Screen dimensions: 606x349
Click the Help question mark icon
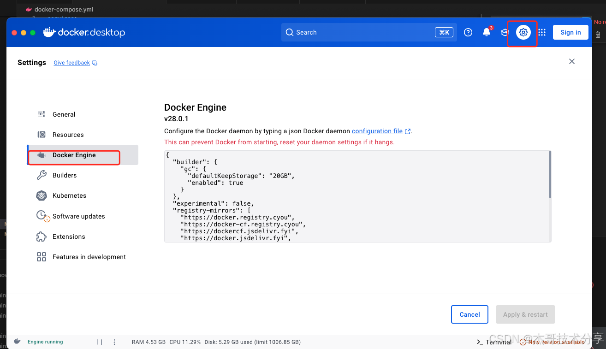468,32
